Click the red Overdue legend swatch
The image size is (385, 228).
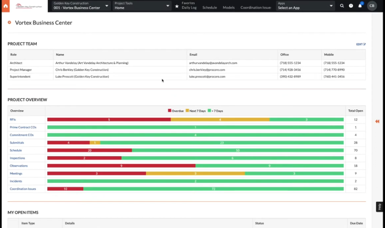click(170, 111)
